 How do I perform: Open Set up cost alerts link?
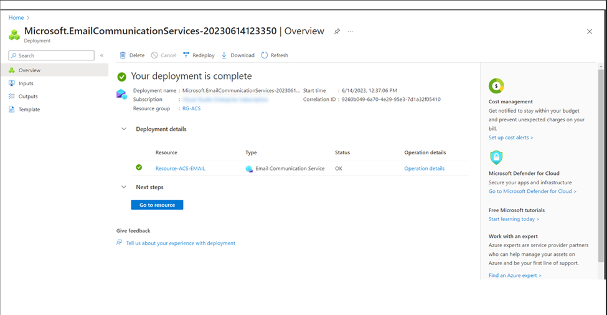click(x=511, y=138)
